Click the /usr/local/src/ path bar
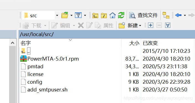 [107, 34]
